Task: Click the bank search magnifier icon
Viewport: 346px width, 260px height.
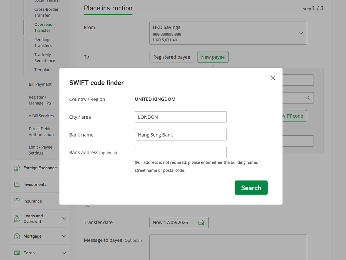Action: (307, 98)
